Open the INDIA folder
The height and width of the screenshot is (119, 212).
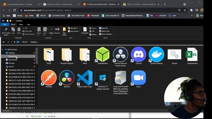point(49,56)
